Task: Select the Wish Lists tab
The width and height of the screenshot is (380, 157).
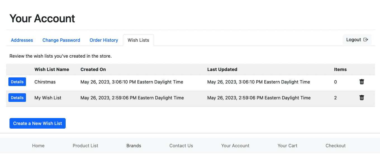Action: 138,40
